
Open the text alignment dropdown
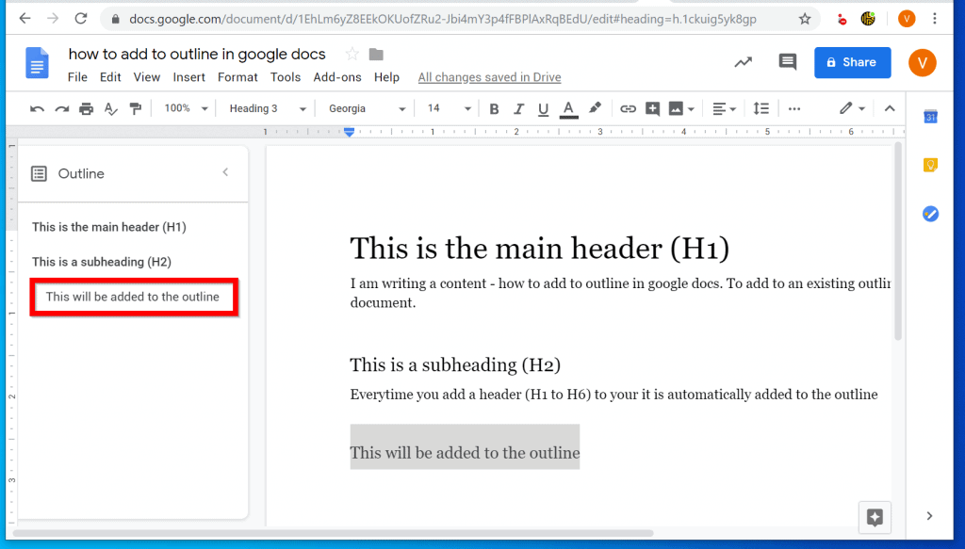pyautogui.click(x=724, y=109)
